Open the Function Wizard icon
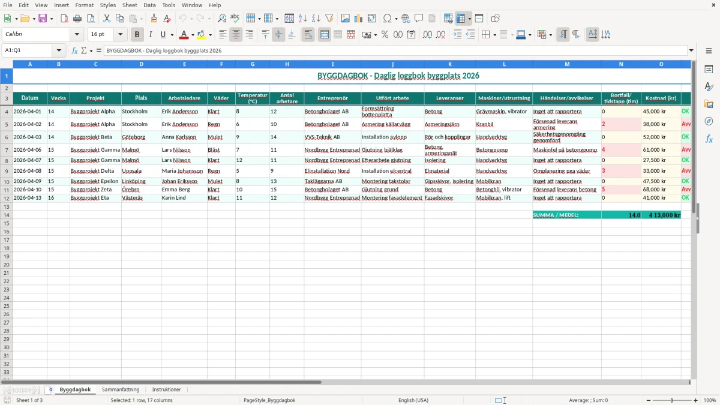720x405 pixels. [x=74, y=50]
